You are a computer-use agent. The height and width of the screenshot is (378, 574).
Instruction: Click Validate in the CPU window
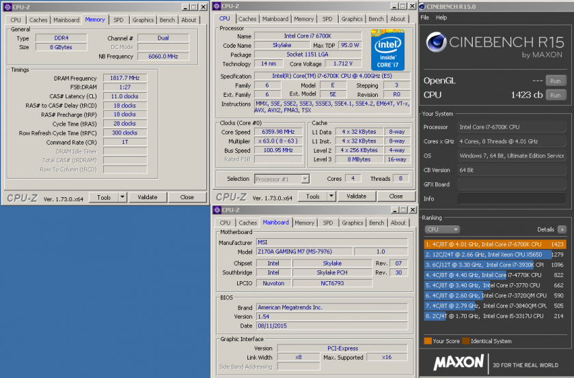click(x=356, y=197)
